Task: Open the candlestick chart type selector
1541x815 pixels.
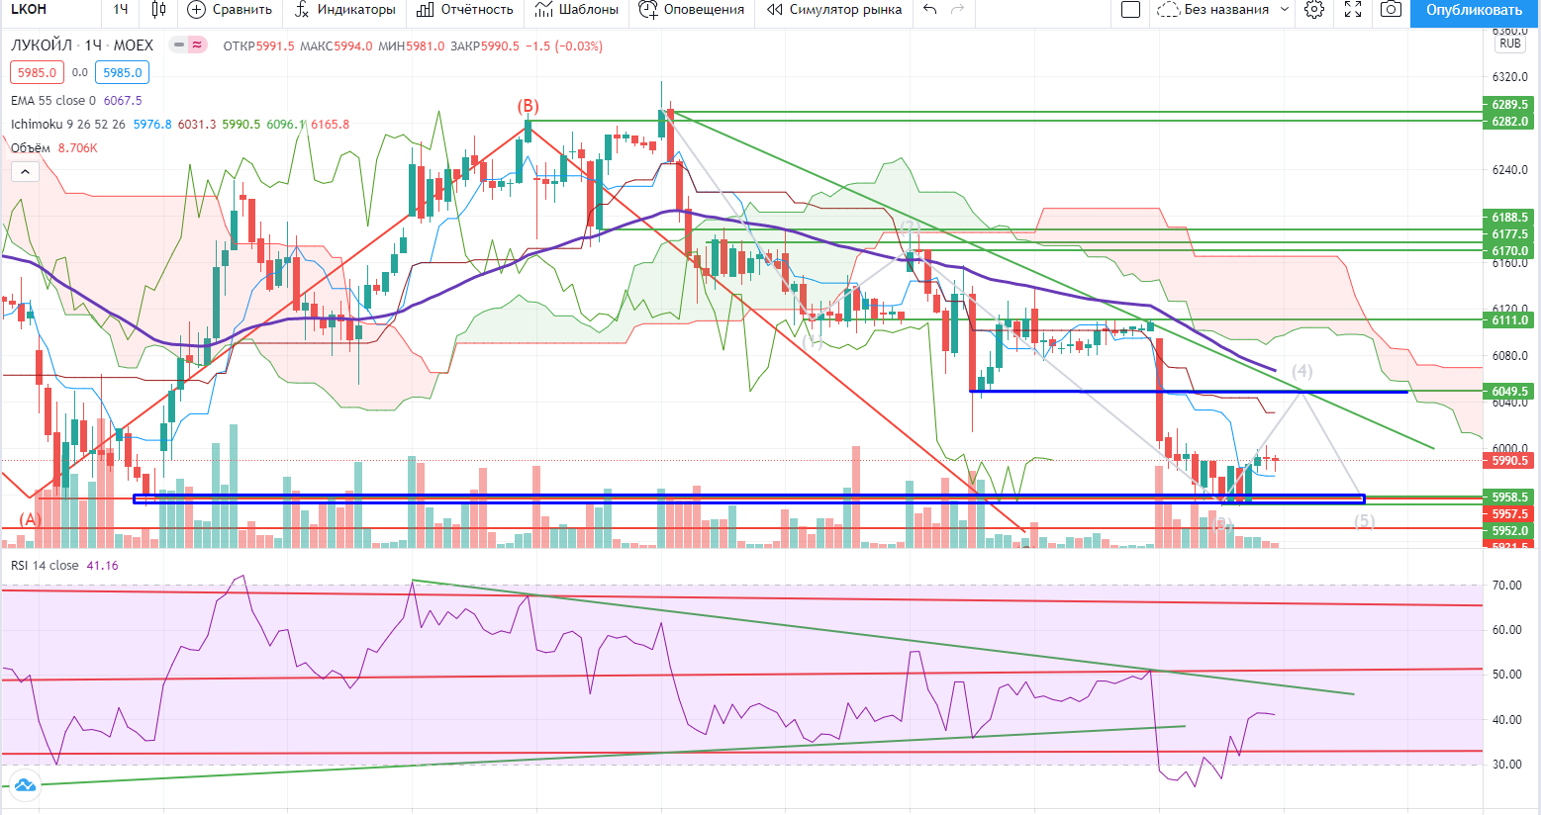Action: point(158,10)
